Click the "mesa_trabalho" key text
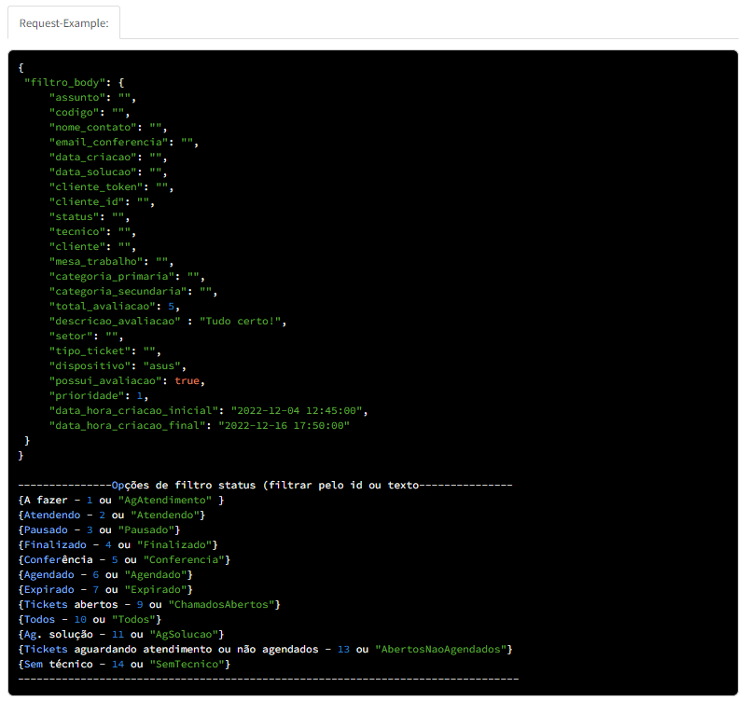The image size is (749, 701). (x=96, y=262)
